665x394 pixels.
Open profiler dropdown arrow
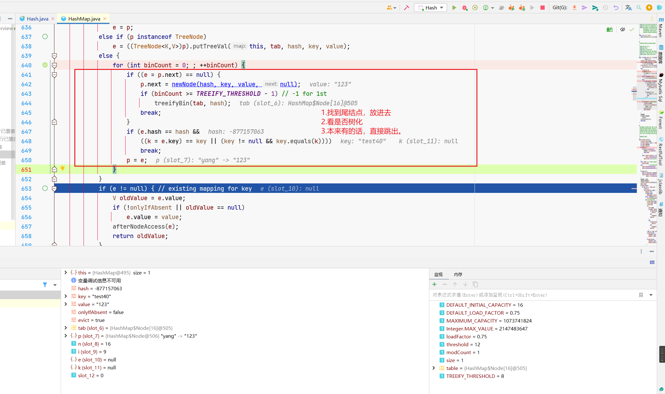[493, 8]
